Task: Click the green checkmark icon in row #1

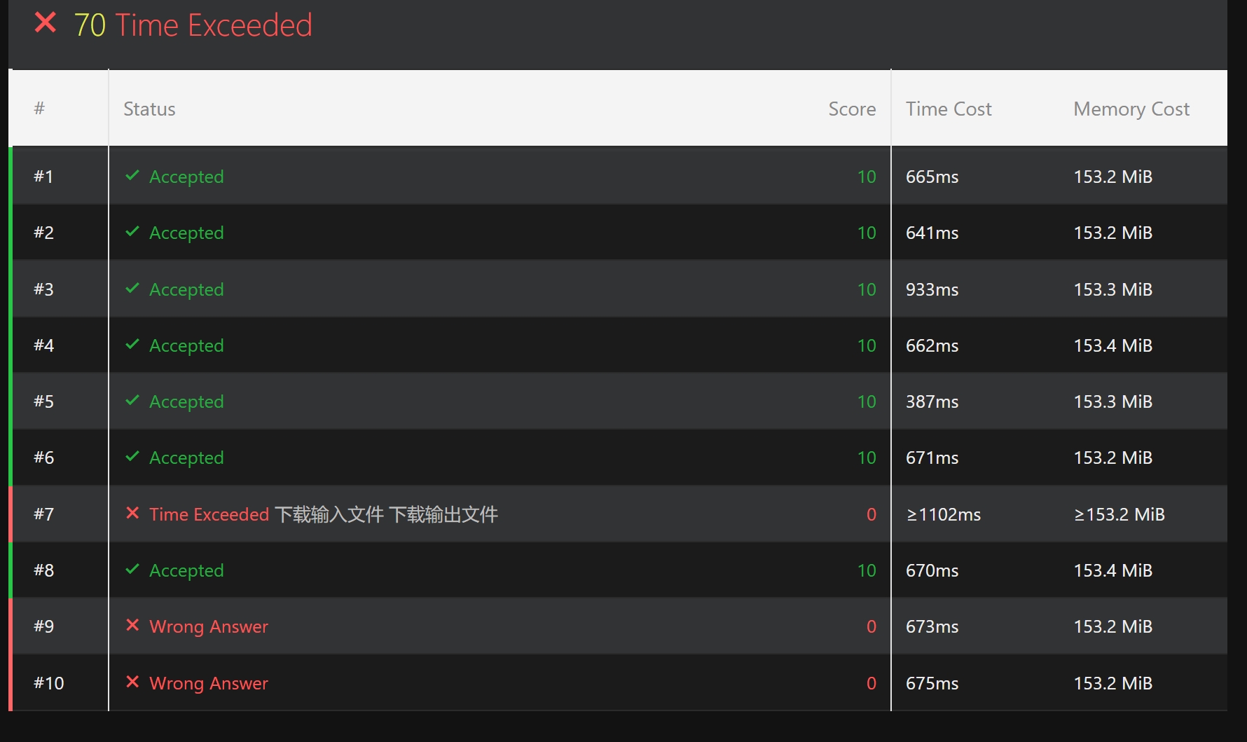Action: coord(132,175)
